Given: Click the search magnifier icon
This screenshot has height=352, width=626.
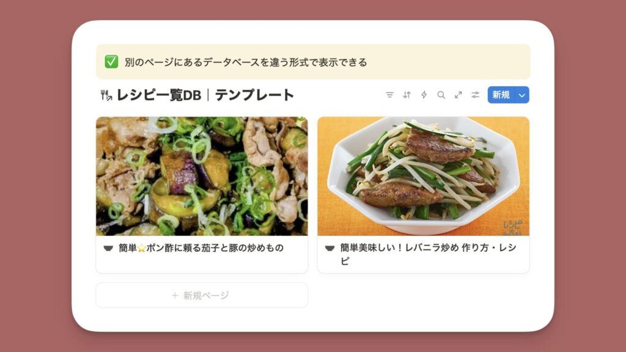Looking at the screenshot, I should [x=441, y=95].
